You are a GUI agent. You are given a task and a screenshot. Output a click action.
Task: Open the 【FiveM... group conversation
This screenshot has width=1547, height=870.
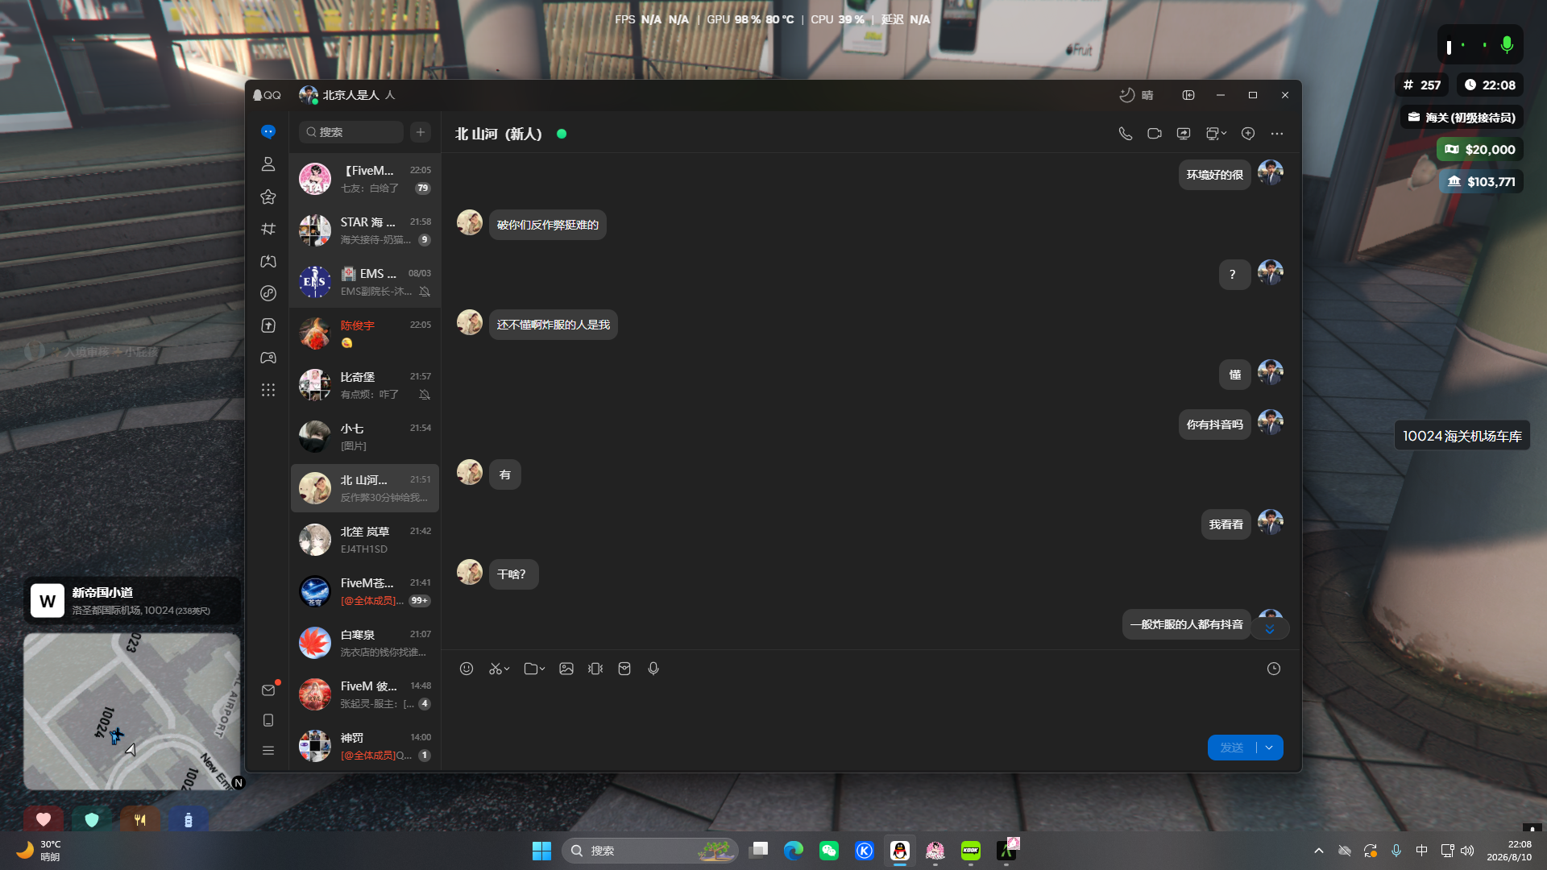365,179
